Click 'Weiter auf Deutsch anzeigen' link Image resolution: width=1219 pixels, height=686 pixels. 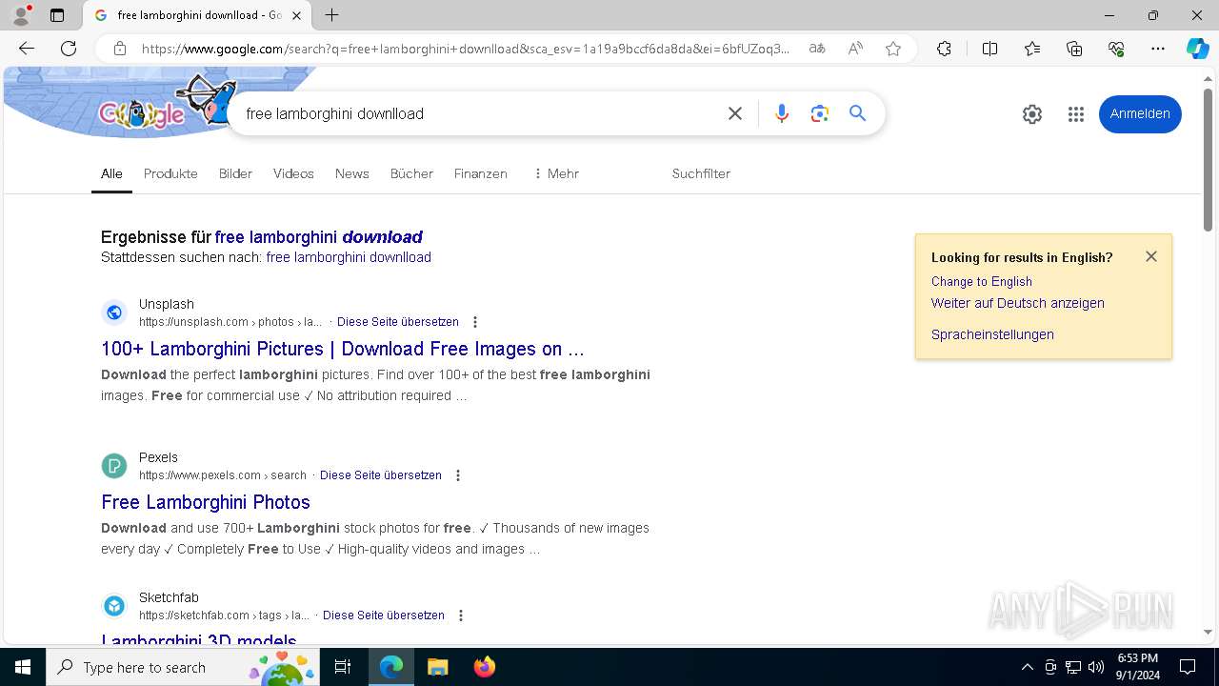click(1018, 303)
